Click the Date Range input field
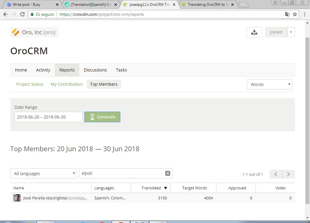The width and height of the screenshot is (310, 223). 48,117
